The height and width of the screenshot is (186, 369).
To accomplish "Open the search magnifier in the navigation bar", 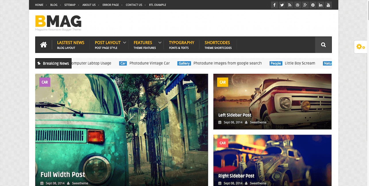I will [x=323, y=45].
